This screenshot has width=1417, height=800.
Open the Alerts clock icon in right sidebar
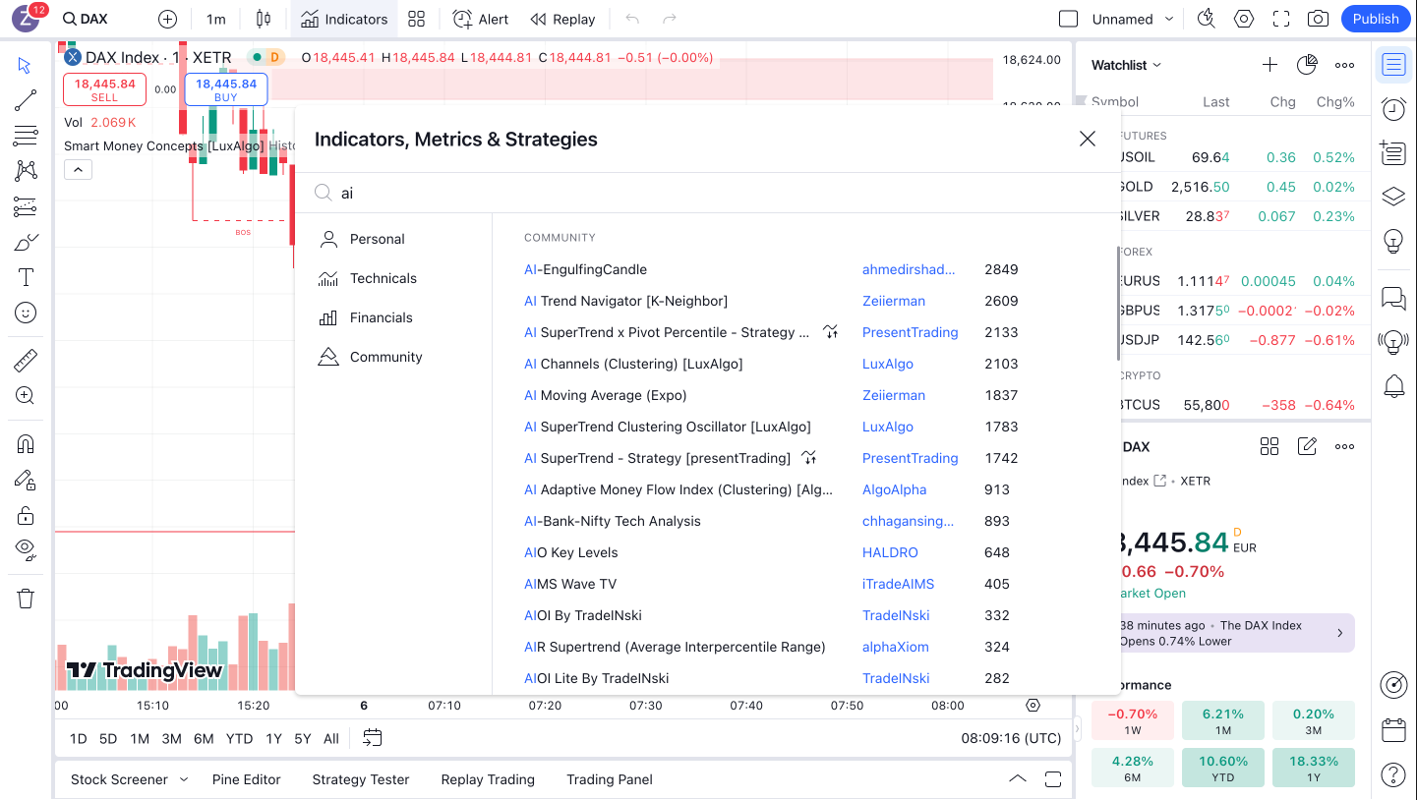[x=1393, y=108]
